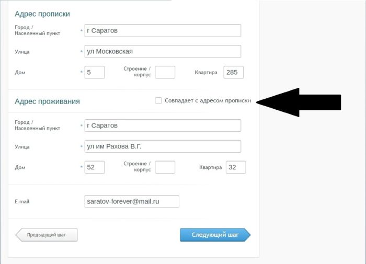Click the "Квартира" label under Адрес проживания
Viewport: 366px width, 264px height.
coord(211,167)
